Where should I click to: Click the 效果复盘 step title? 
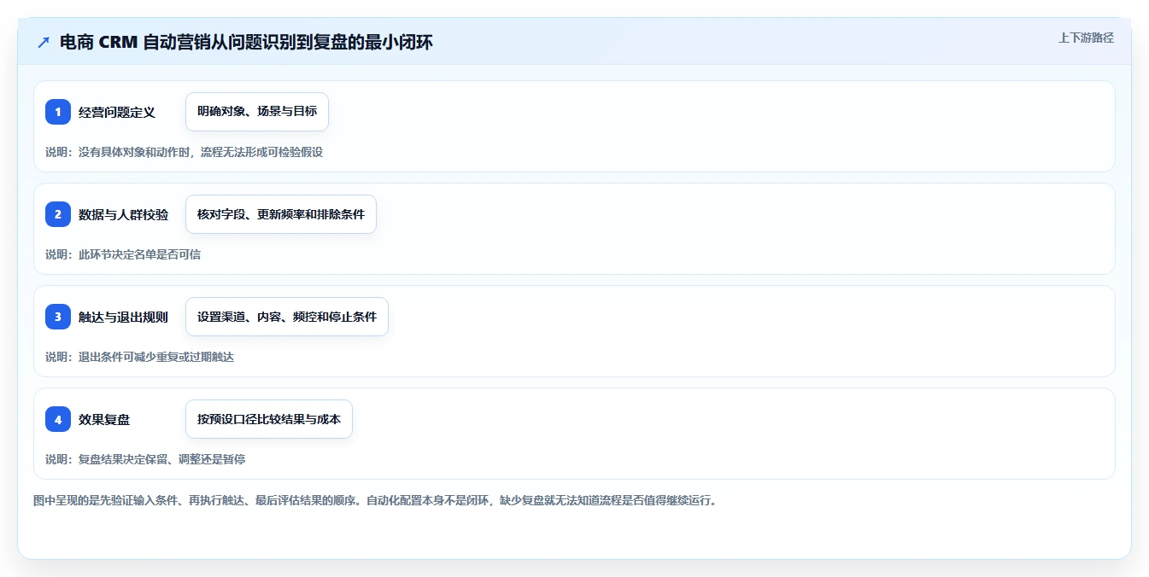tap(104, 419)
